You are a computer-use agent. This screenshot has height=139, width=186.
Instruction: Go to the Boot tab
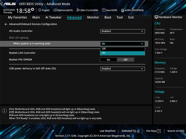[x=108, y=18]
